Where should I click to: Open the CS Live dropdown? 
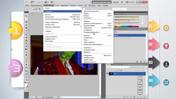pyautogui.click(x=130, y=2)
